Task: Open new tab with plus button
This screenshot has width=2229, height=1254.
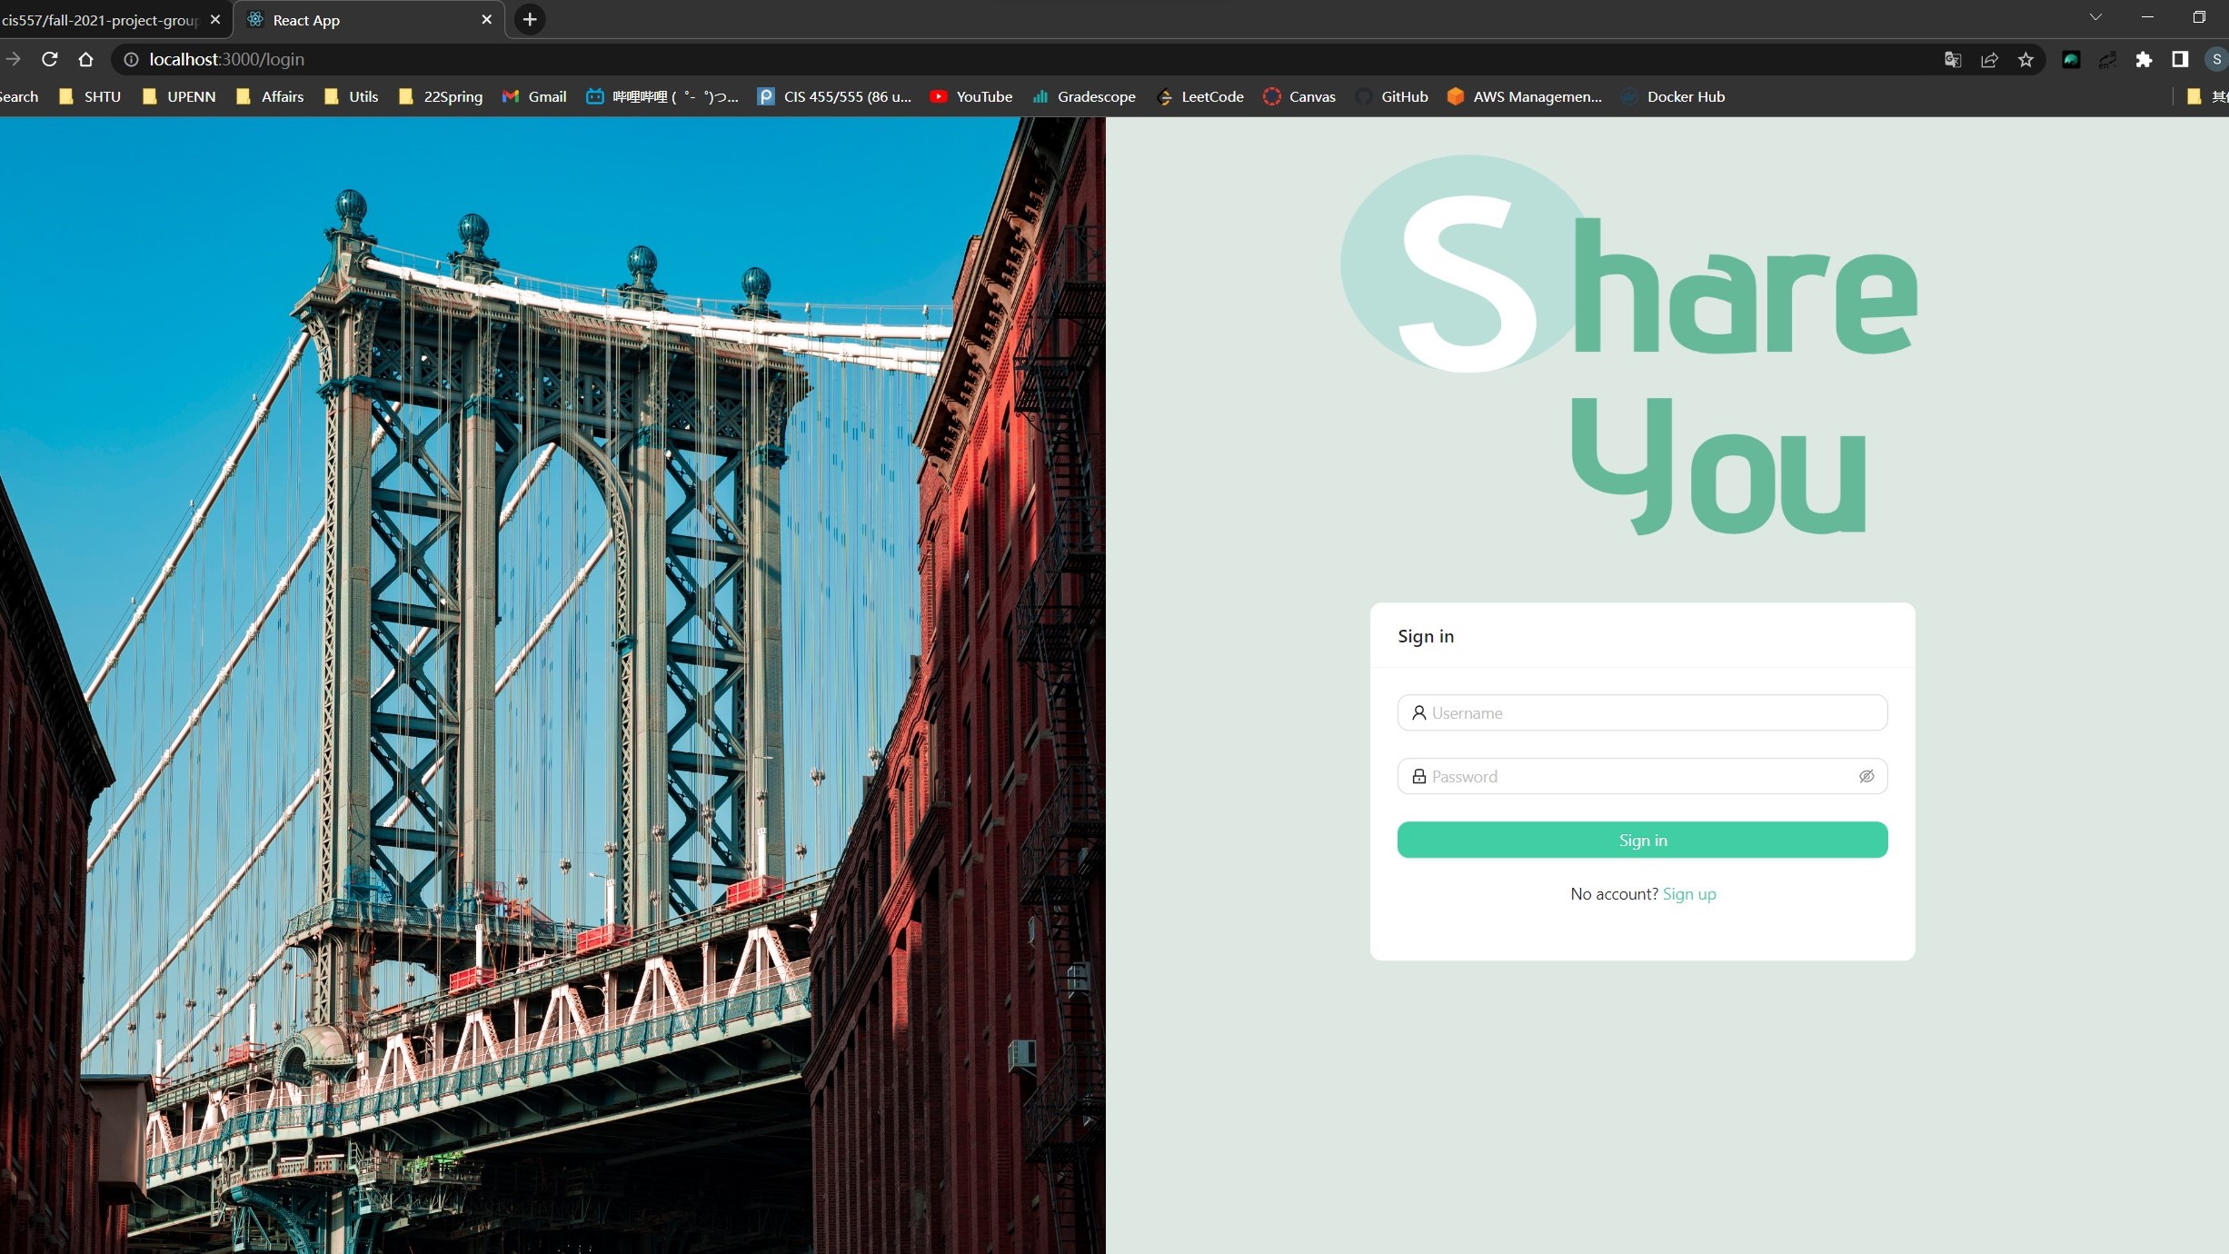Action: pyautogui.click(x=530, y=19)
